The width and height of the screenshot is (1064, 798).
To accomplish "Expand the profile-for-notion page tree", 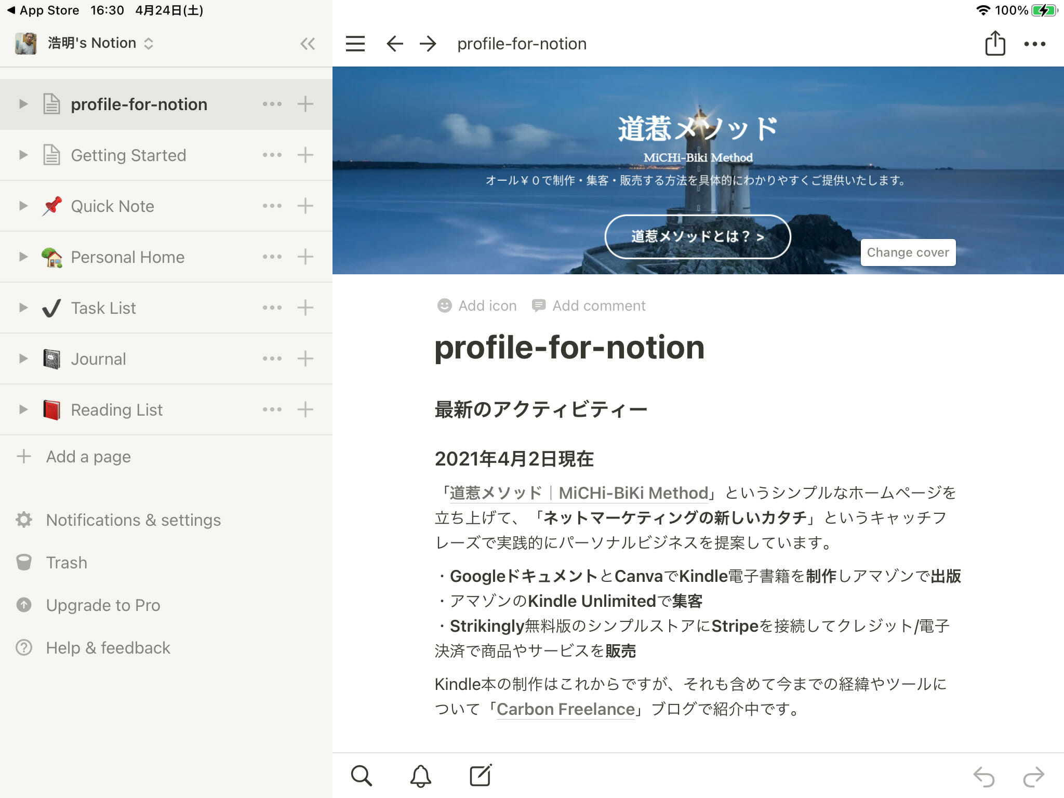I will tap(23, 104).
